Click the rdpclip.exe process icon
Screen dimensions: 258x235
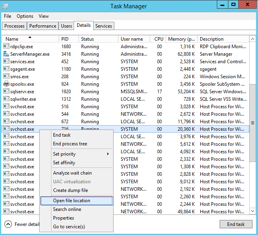coord(6,47)
